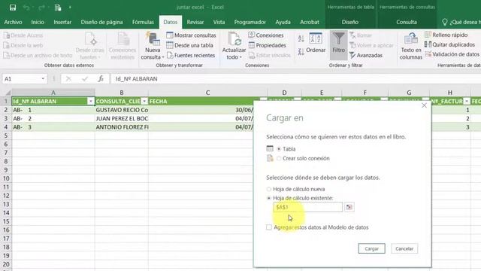
Task: Open Conexiones in the ribbon
Action: 266,35
